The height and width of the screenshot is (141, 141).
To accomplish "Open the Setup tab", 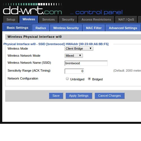I will coord(11,19).
